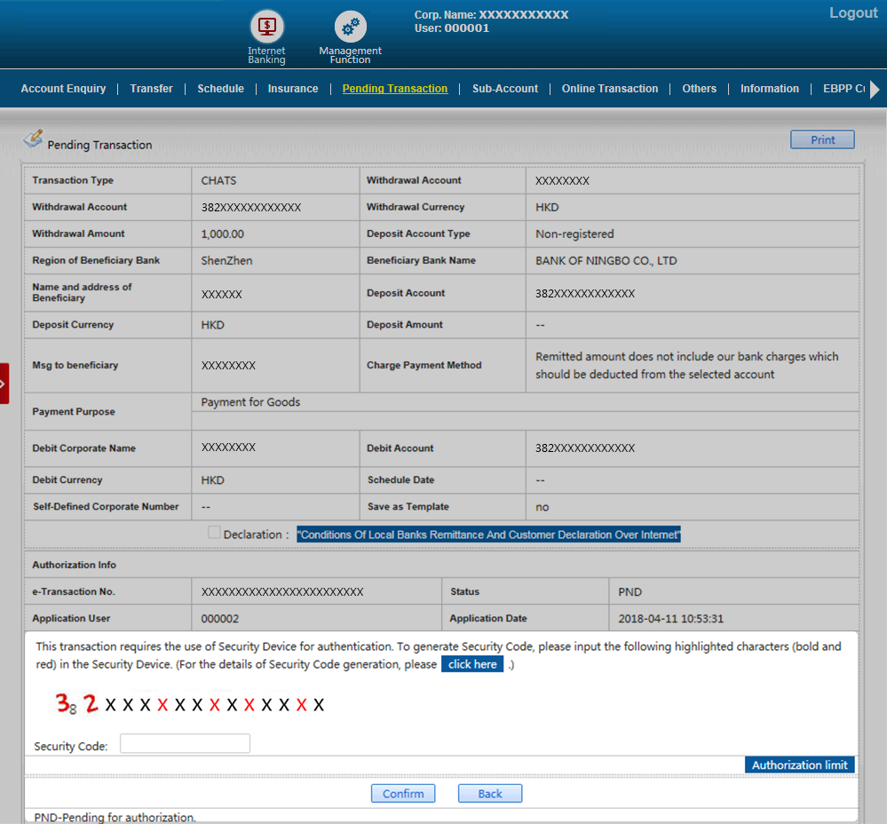Expand the red left side panel
The width and height of the screenshot is (887, 824).
click(4, 384)
